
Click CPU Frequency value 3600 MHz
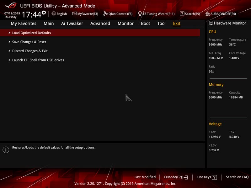(216, 44)
